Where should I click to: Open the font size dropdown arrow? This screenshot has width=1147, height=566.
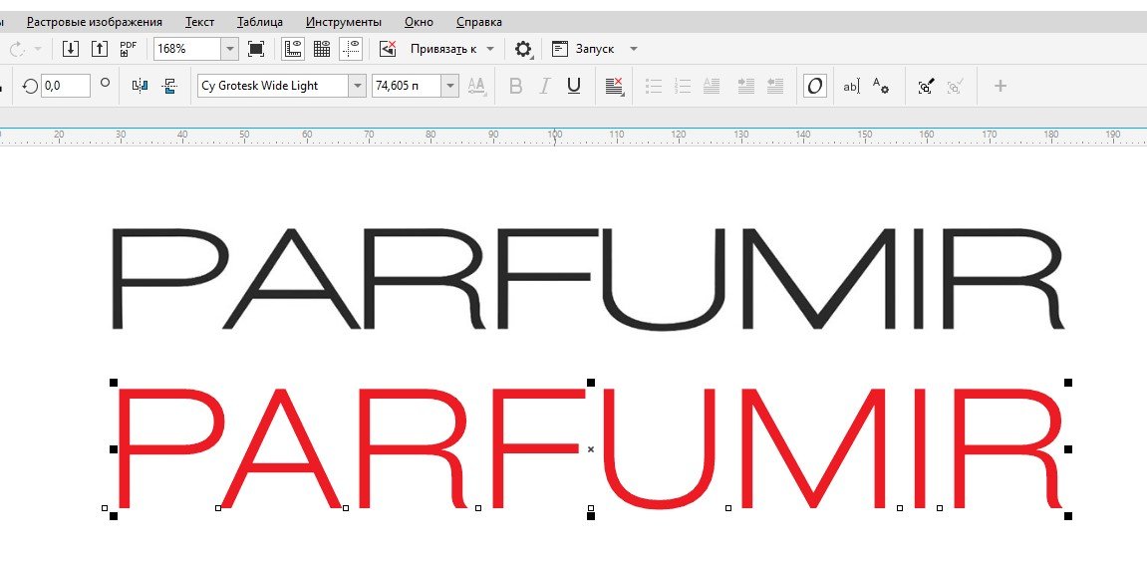[450, 86]
